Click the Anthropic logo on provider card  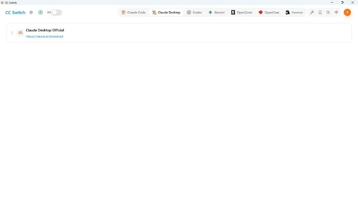(x=20, y=33)
